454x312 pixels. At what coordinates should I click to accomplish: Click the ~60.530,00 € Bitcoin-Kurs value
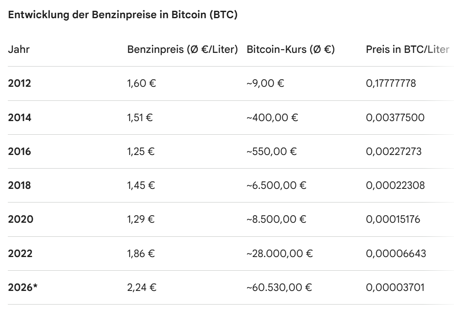click(279, 287)
